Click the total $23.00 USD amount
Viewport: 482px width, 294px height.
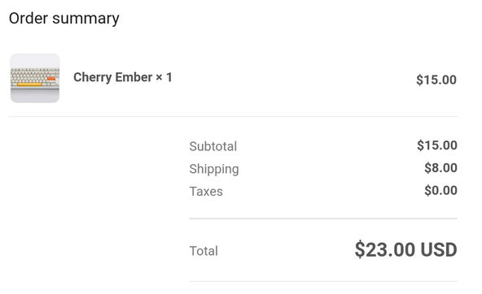pyautogui.click(x=405, y=249)
